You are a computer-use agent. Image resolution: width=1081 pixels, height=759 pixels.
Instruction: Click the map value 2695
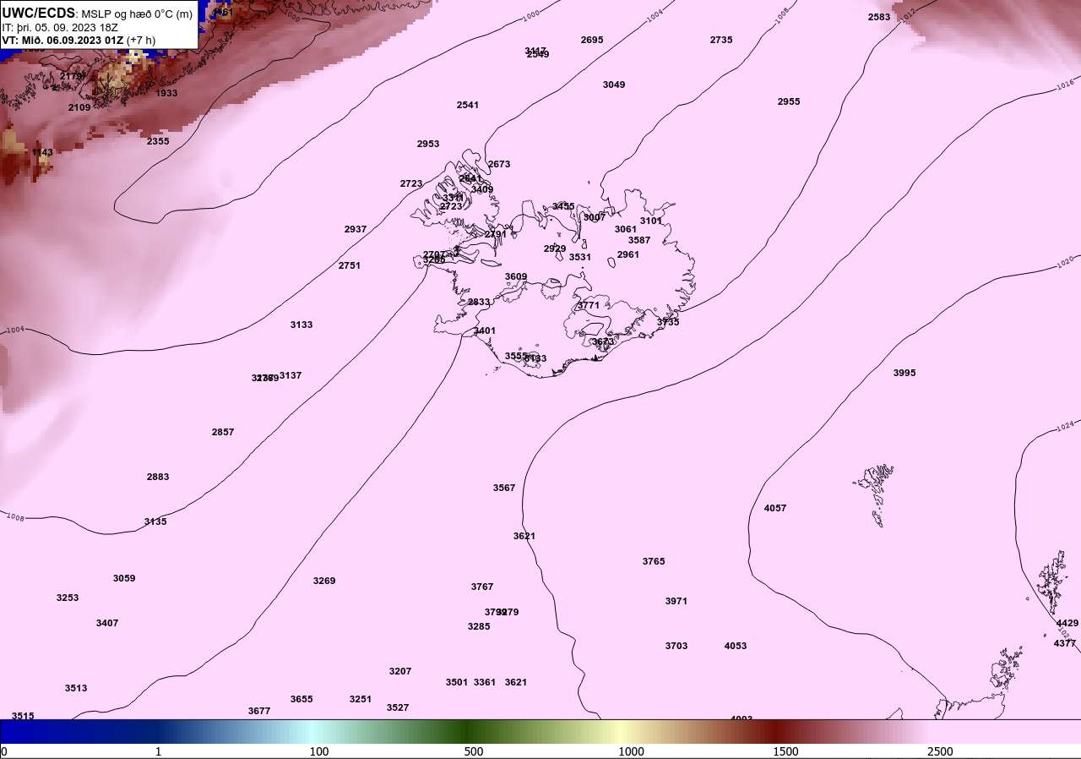click(592, 40)
